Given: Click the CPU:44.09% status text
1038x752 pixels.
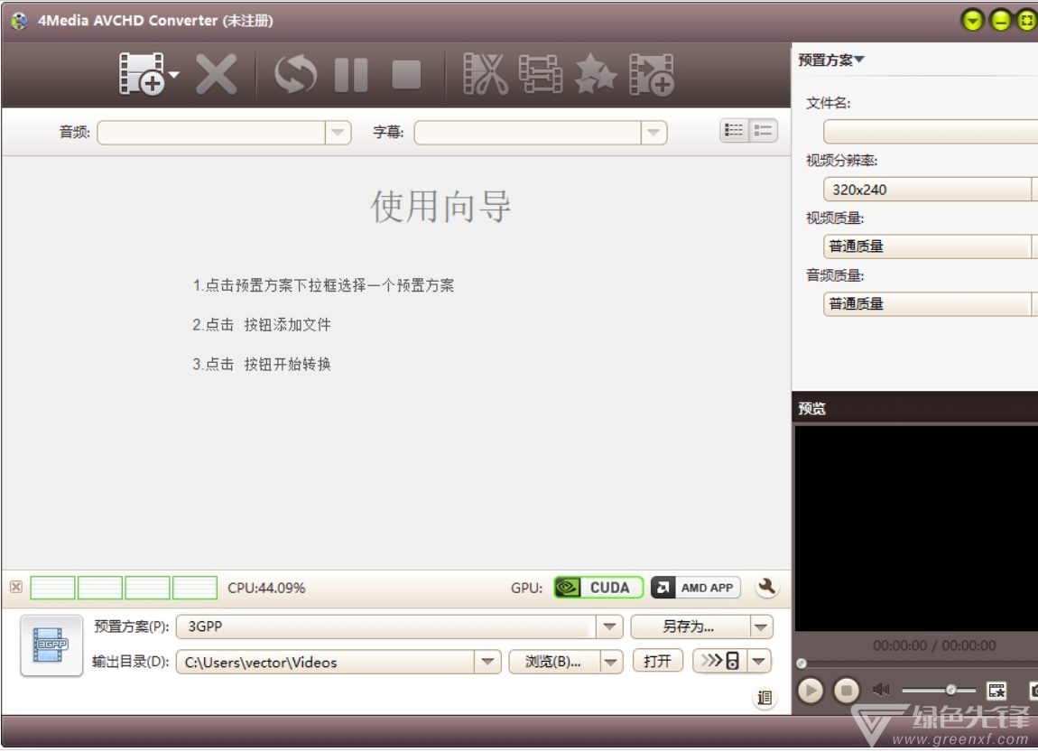Looking at the screenshot, I should (x=266, y=588).
